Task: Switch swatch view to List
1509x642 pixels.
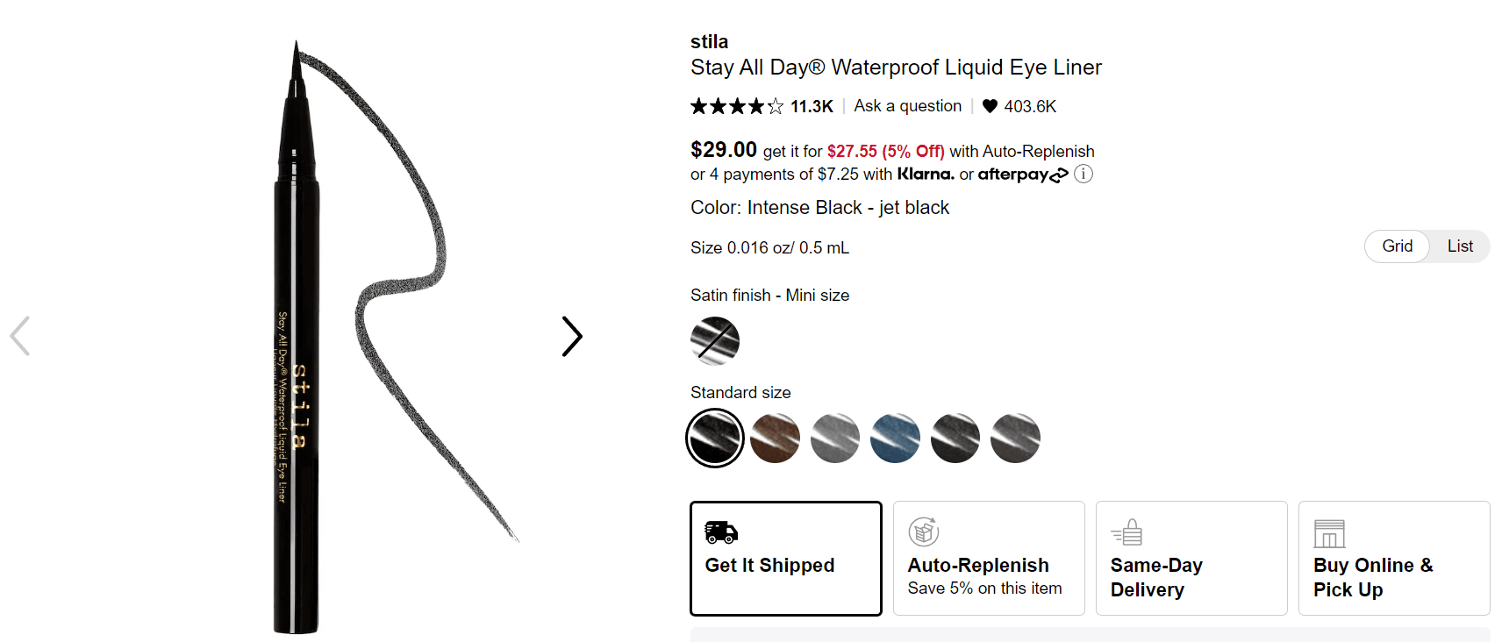Action: (x=1460, y=246)
